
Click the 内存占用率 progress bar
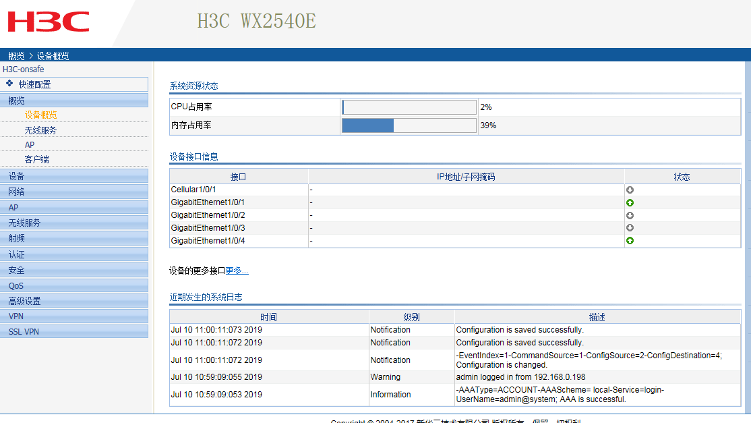409,125
